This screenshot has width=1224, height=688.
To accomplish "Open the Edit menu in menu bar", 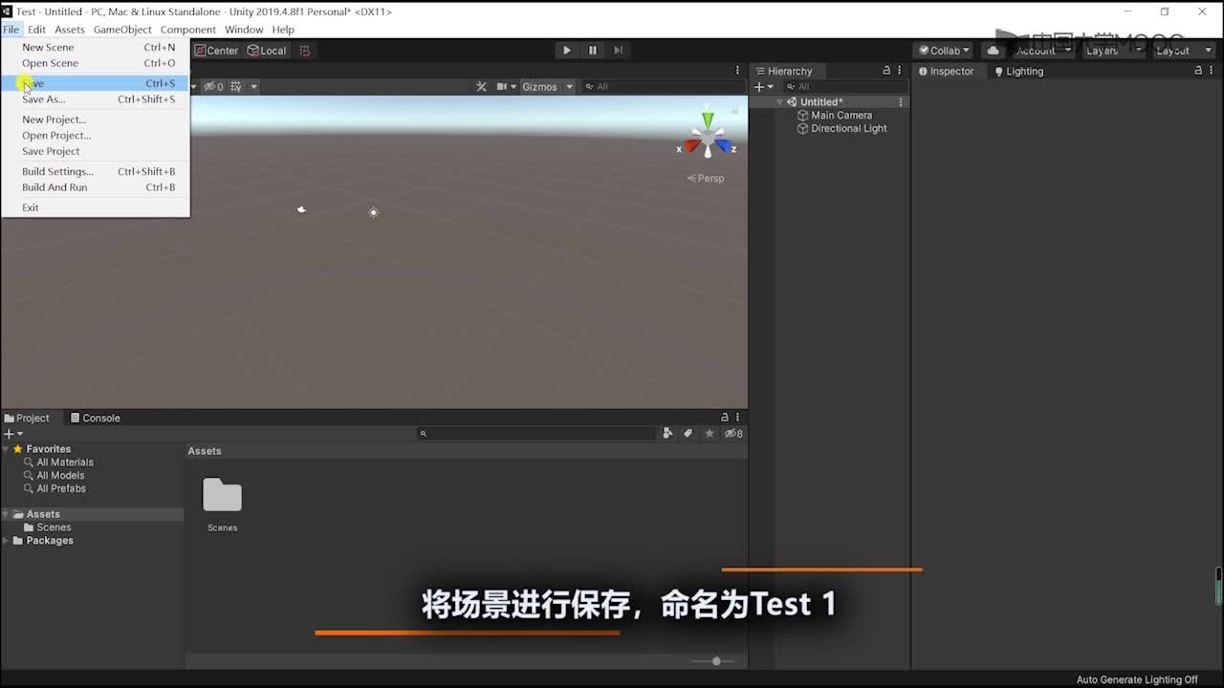I will [36, 30].
